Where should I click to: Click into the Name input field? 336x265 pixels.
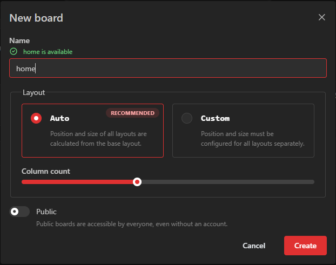(x=167, y=69)
